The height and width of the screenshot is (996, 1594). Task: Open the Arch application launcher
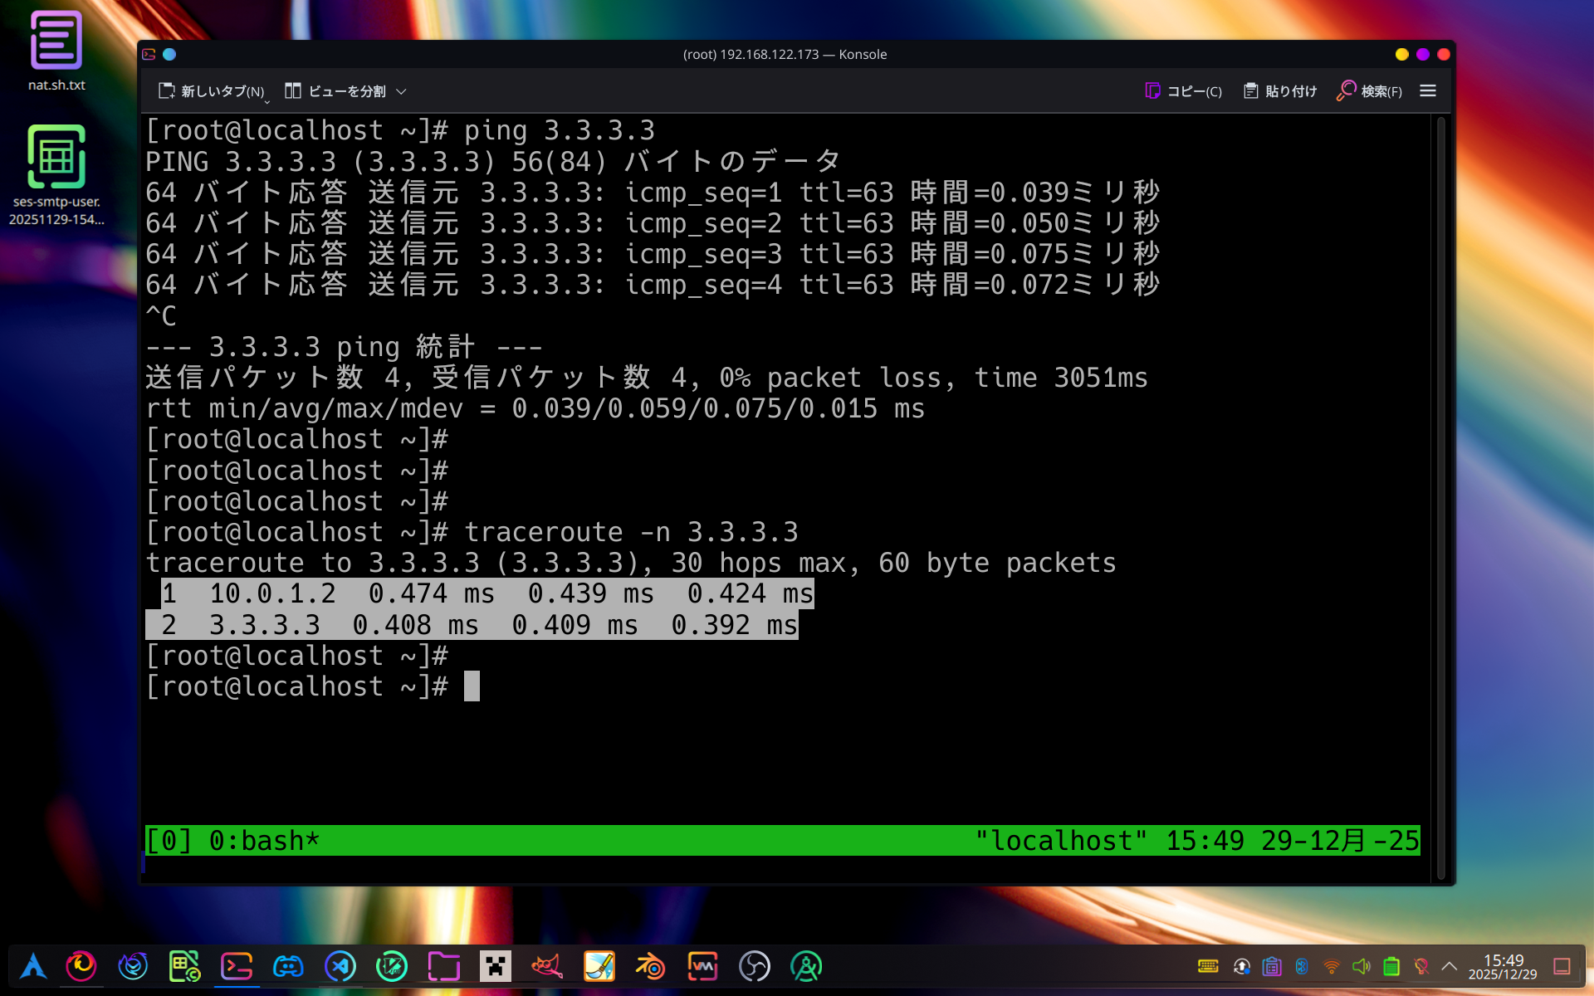click(33, 966)
